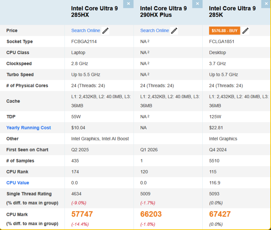Click footnote 2 beside TDP NA

point(148,116)
